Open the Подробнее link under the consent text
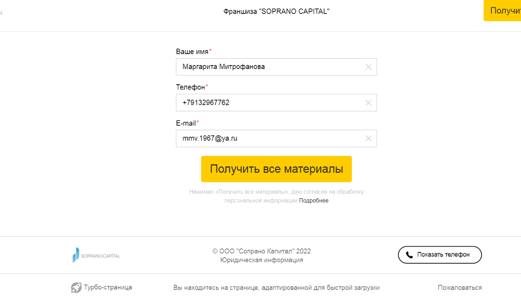The image size is (521, 300). pos(314,200)
